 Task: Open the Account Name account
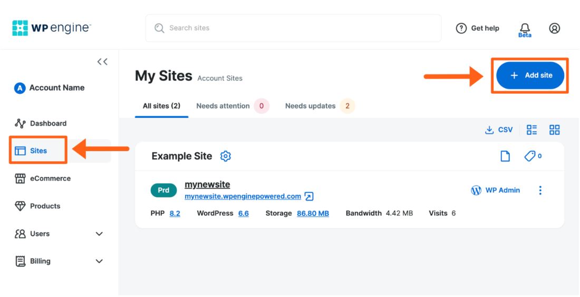[49, 88]
